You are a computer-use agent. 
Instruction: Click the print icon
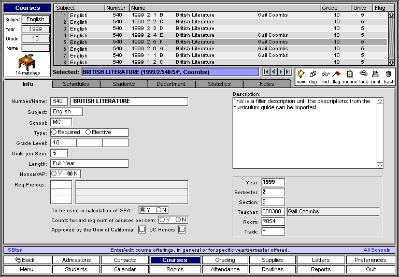376,74
